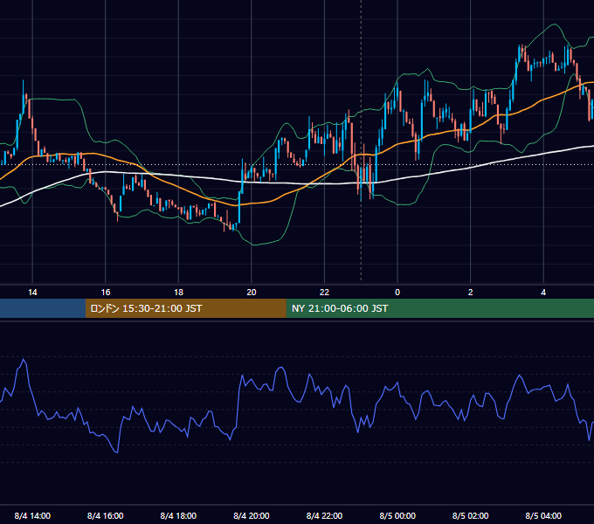Select the 2 hour label on price chart axis
The height and width of the screenshot is (524, 594).
471,293
